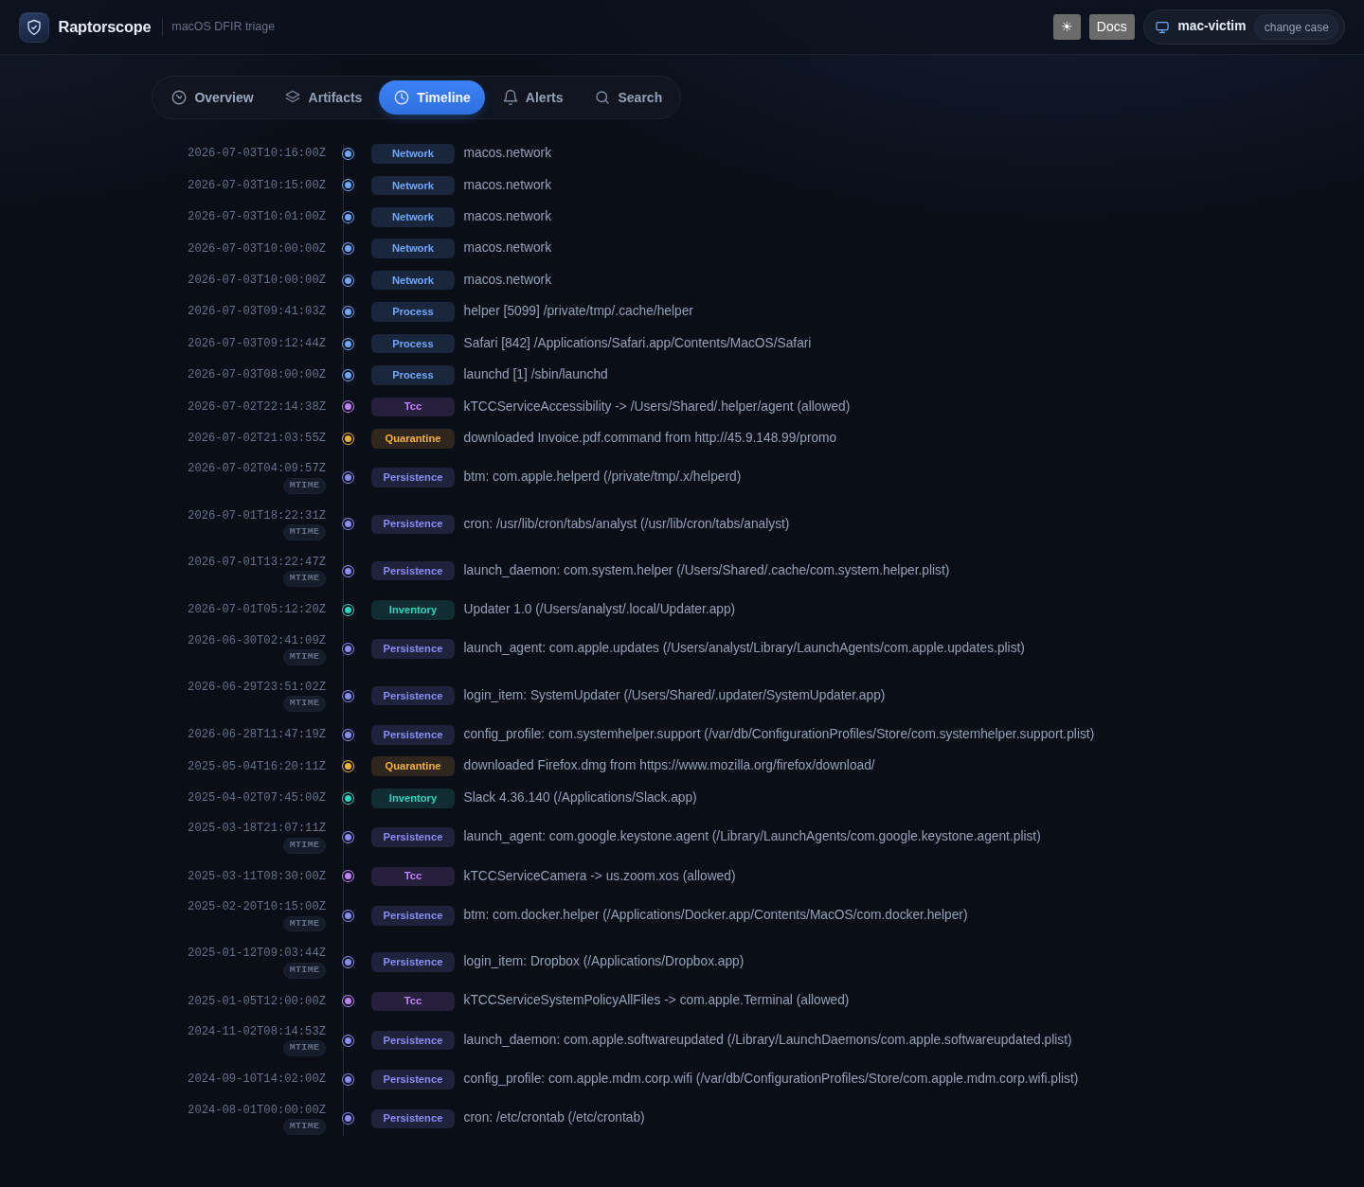Select the com.apple.mdm.corp.wifi config_profile entry
Viewport: 1364px width, 1187px height.
tap(771, 1078)
